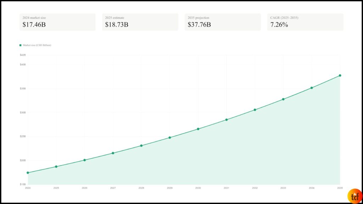The width and height of the screenshot is (363, 204).
Task: Click the 2026 data point marker
Action: [84, 160]
